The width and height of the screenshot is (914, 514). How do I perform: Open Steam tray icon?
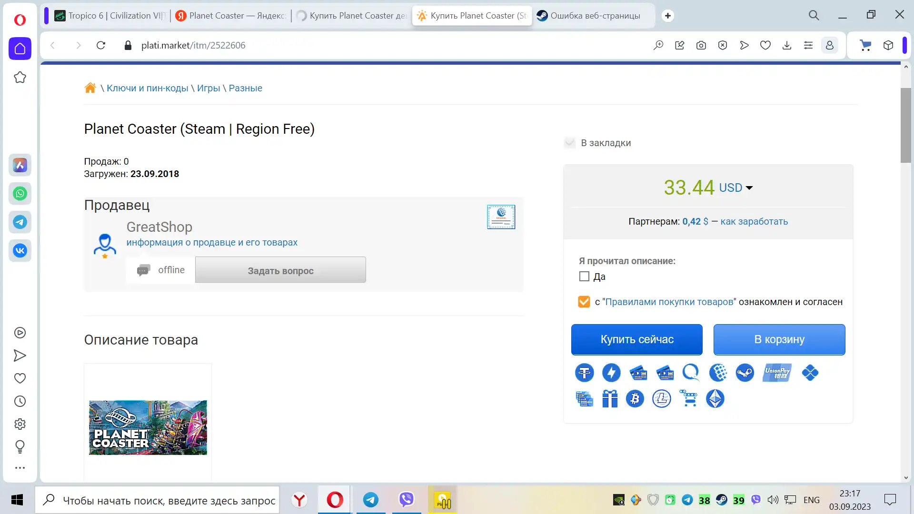pyautogui.click(x=722, y=500)
